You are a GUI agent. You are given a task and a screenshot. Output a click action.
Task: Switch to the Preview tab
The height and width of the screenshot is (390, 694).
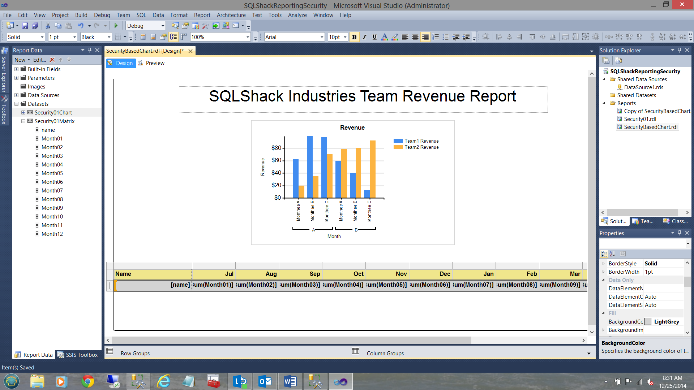[x=155, y=63]
